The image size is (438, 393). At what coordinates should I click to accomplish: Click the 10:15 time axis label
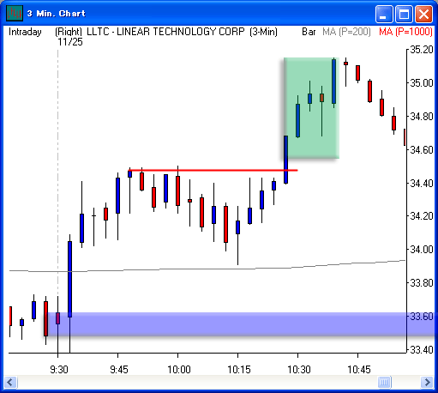239,370
